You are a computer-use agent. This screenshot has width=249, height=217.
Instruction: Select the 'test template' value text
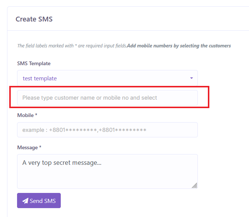pos(40,79)
